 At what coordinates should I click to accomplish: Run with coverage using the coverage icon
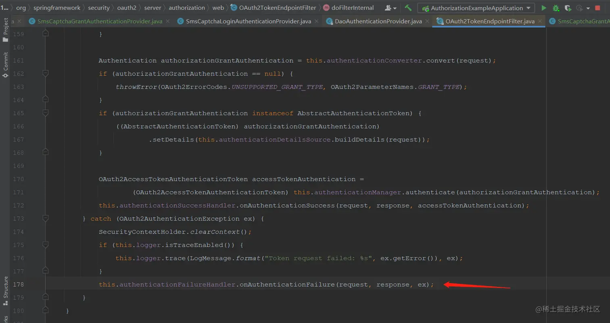pos(568,8)
